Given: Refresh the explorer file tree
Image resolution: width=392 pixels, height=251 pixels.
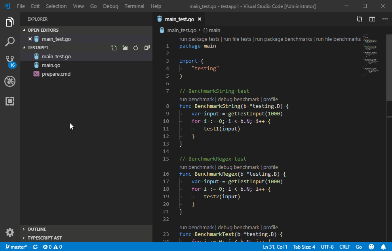Looking at the screenshot, I should tap(136, 48).
